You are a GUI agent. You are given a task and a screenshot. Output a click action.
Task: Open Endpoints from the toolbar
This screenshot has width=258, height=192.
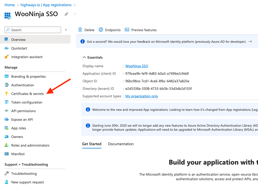pyautogui.click(x=110, y=30)
